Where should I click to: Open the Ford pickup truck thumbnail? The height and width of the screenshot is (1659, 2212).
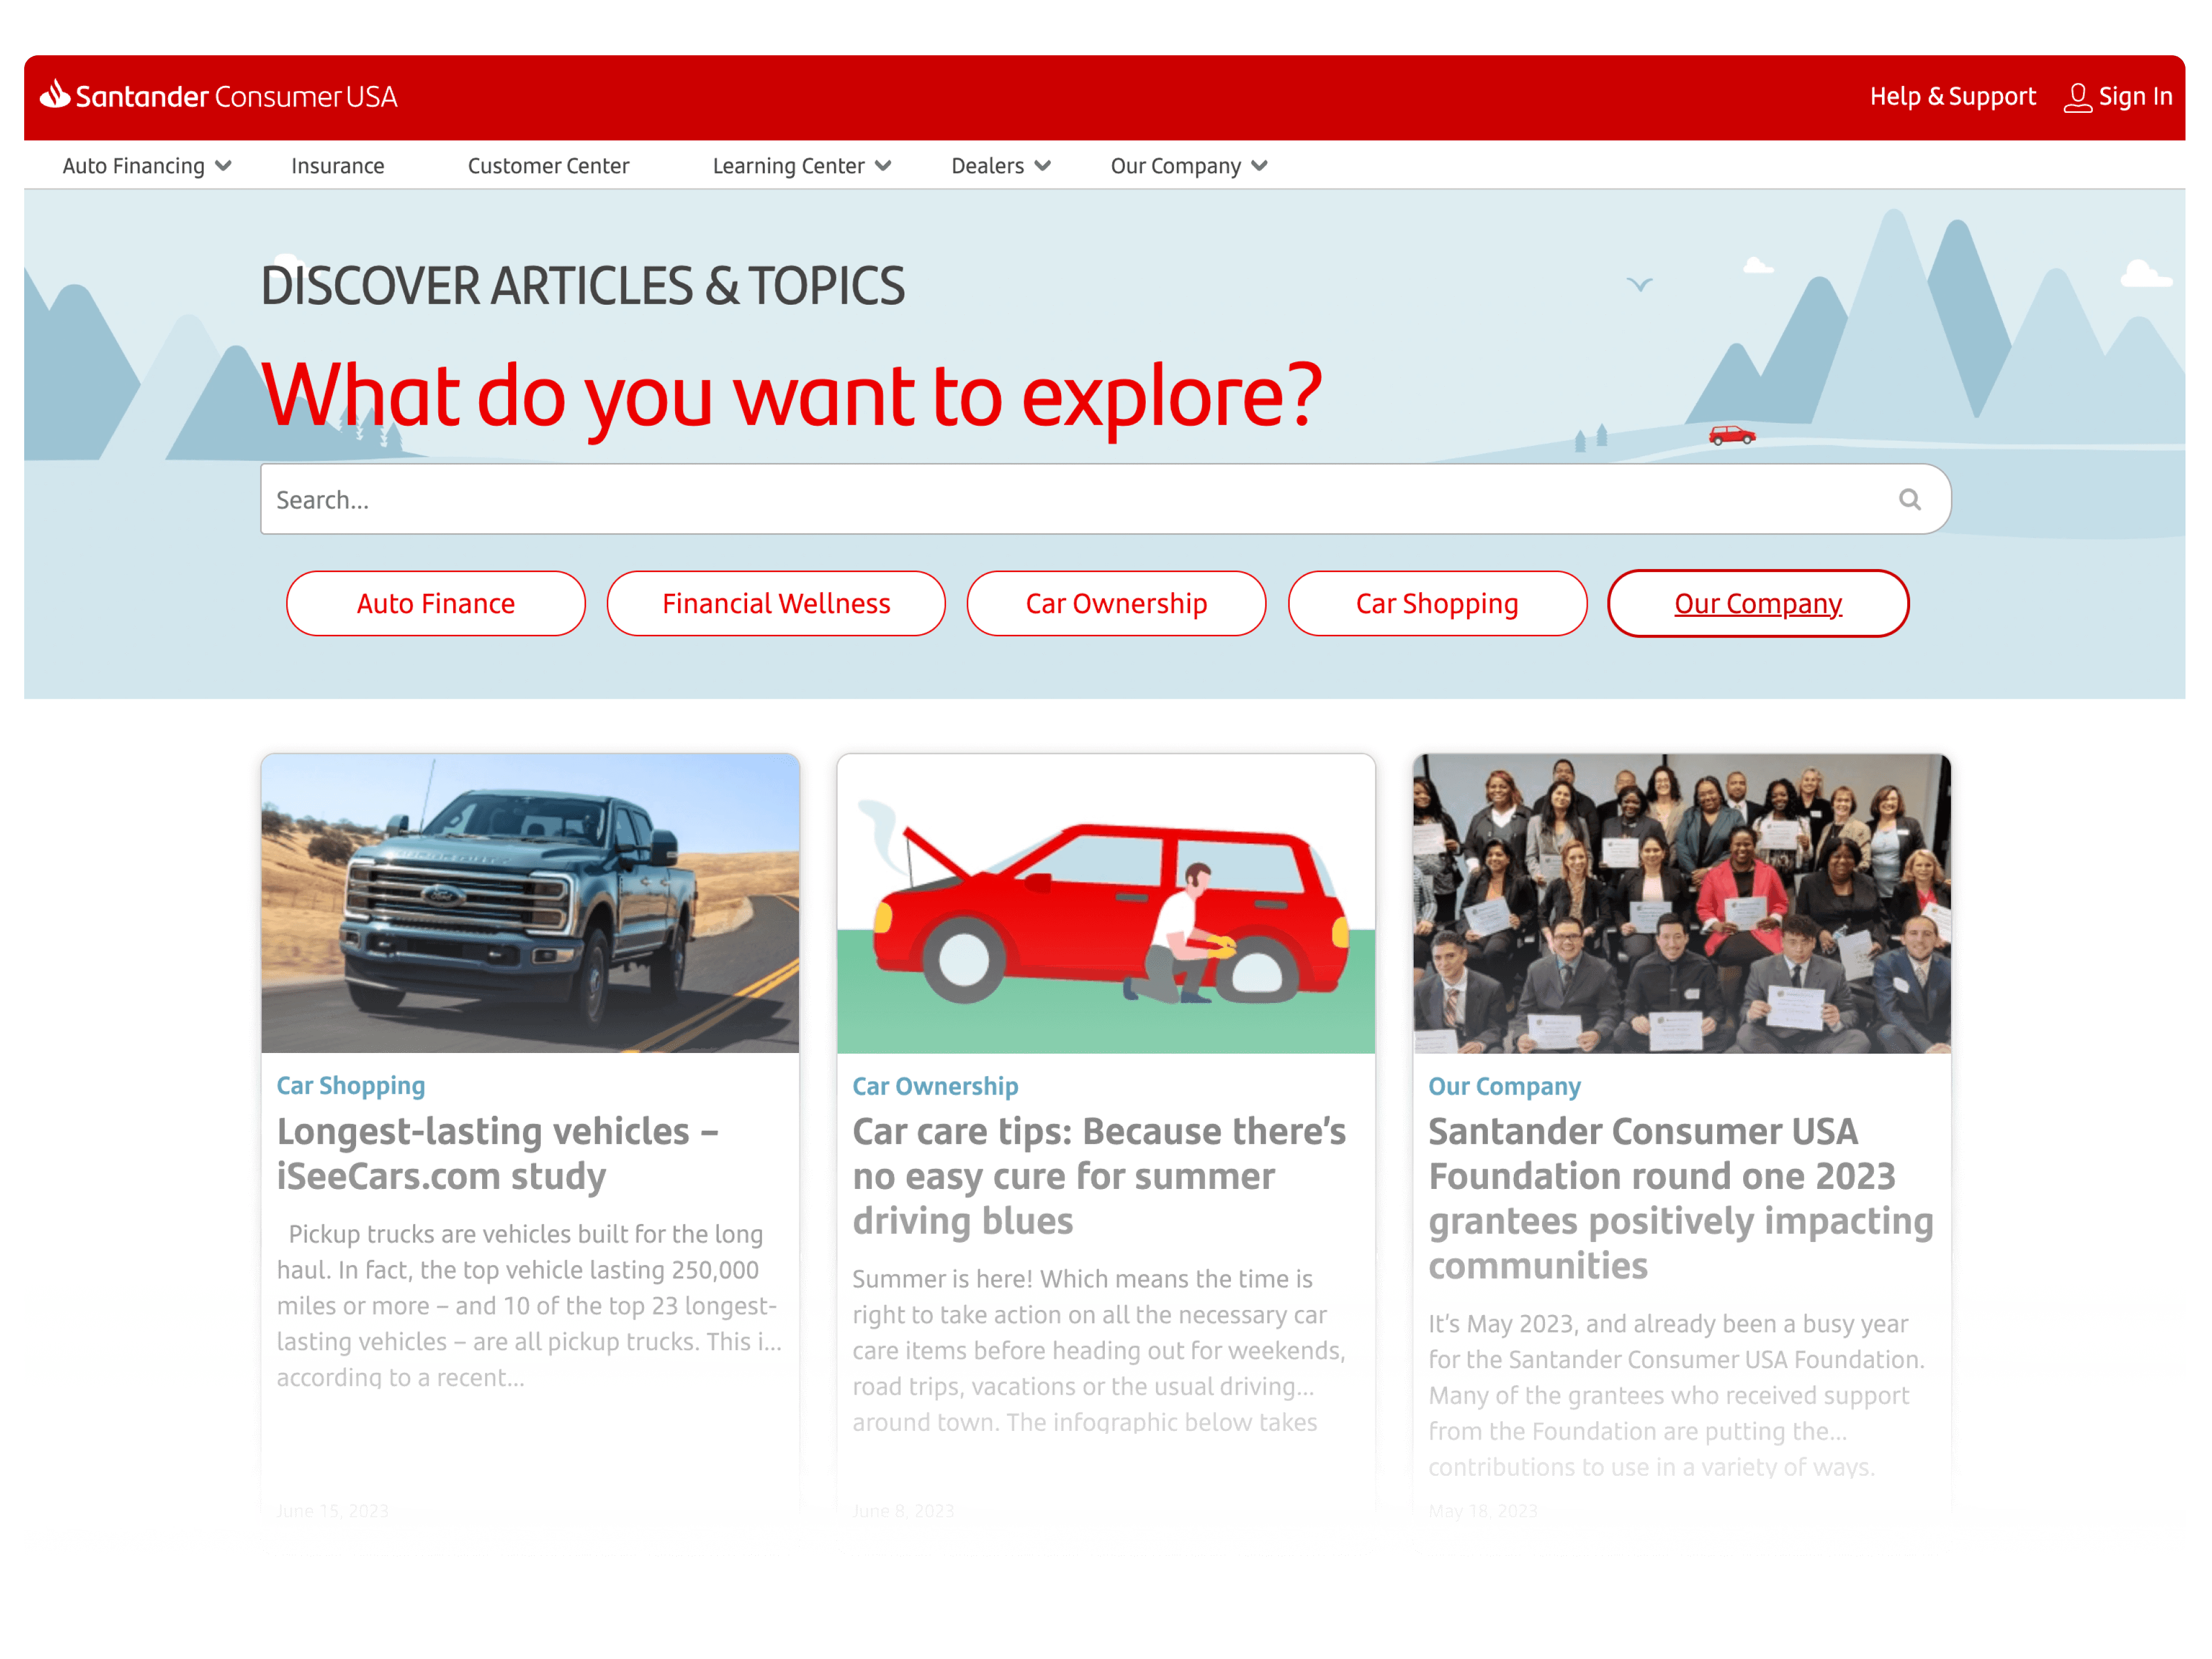tap(530, 903)
